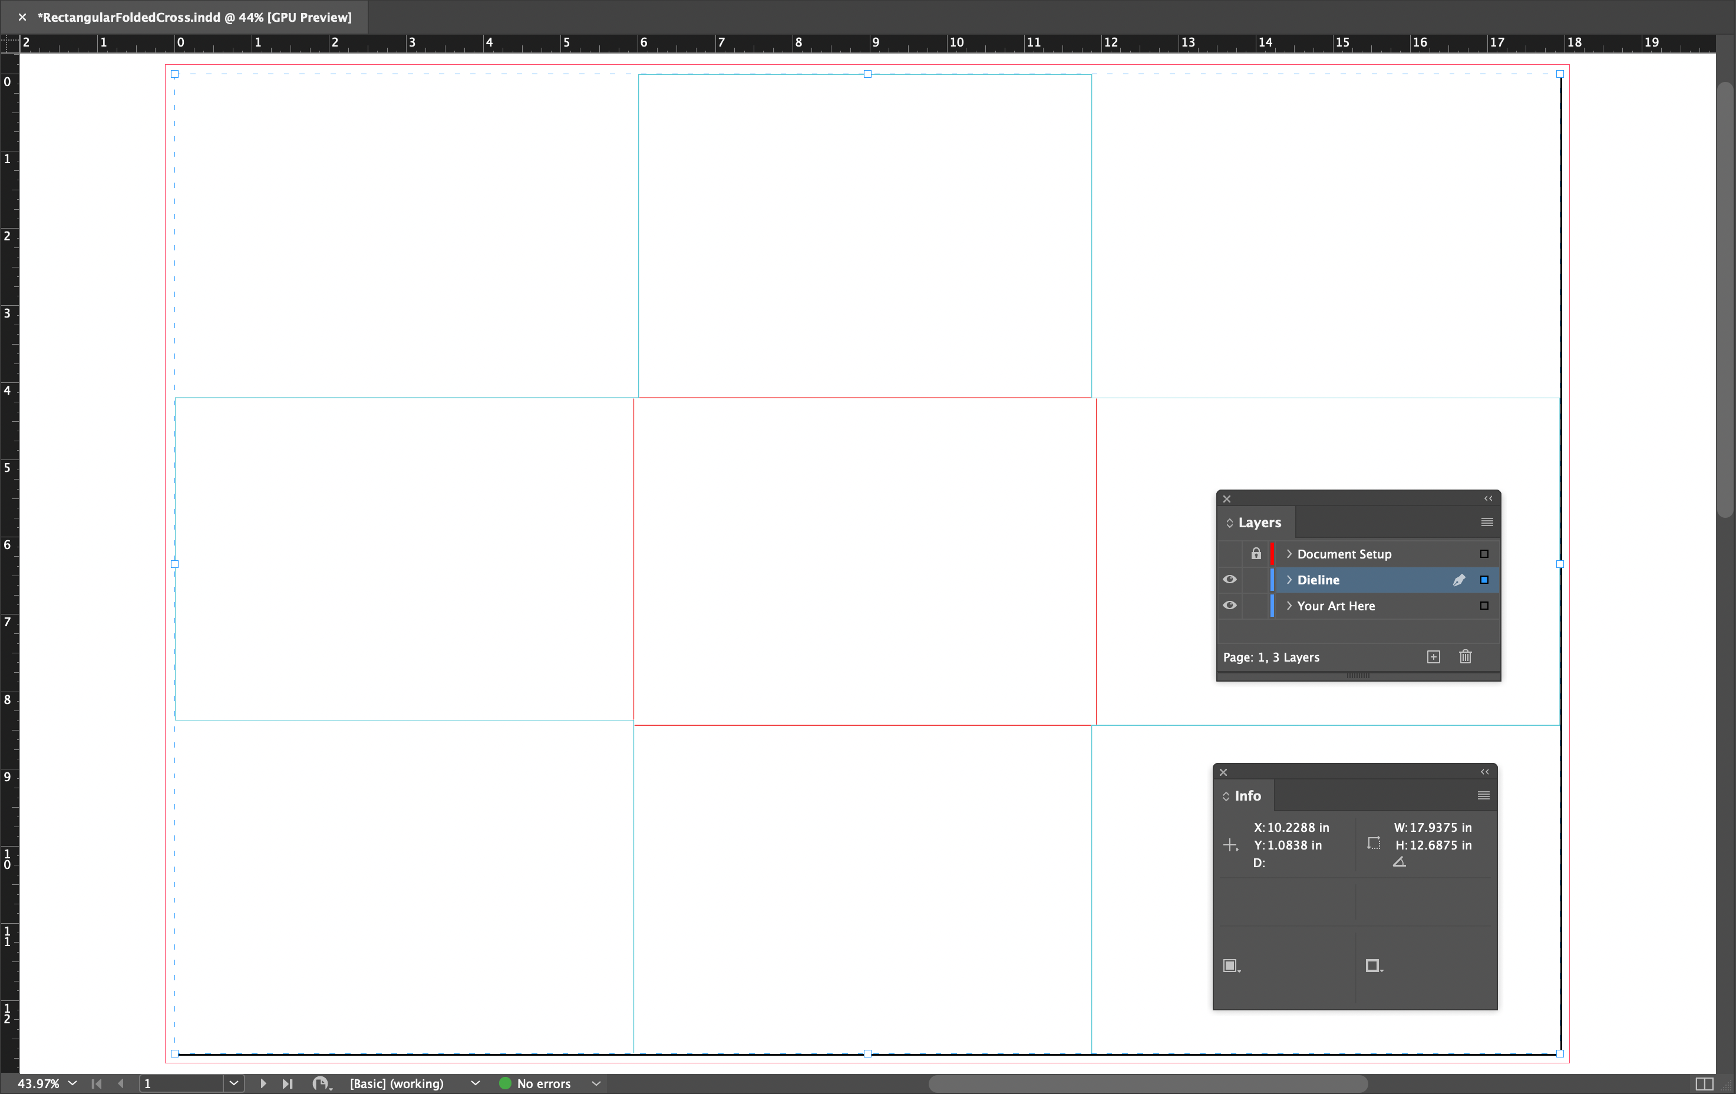The width and height of the screenshot is (1736, 1094).
Task: Open the Info panel flyout menu
Action: (x=1483, y=796)
